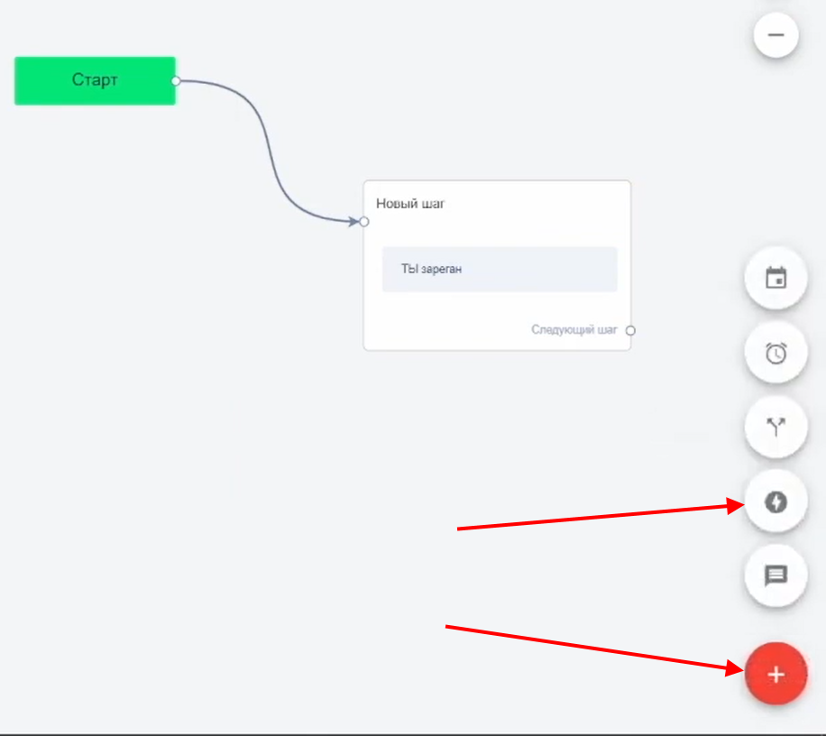Screen dimensions: 826x736
Task: Select the curved connection line between steps
Action: [x=270, y=149]
